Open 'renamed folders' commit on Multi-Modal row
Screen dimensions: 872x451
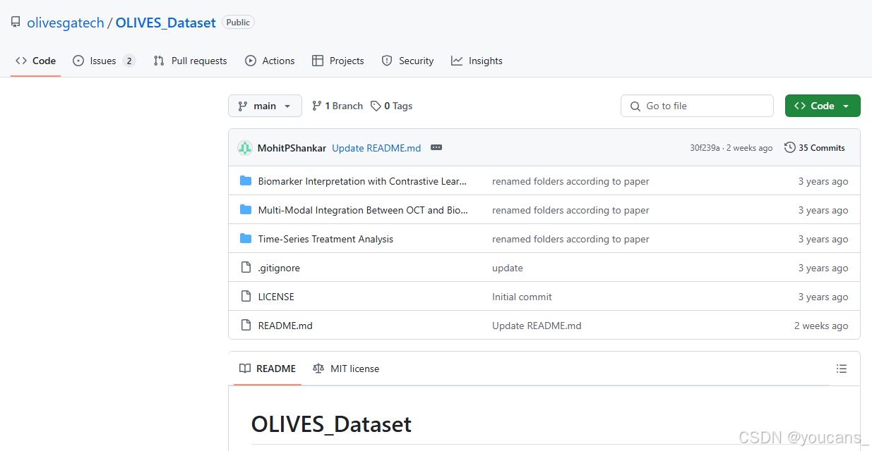[571, 210]
